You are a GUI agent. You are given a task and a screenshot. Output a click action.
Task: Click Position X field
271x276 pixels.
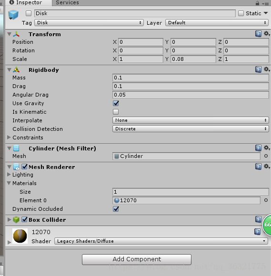141,42
